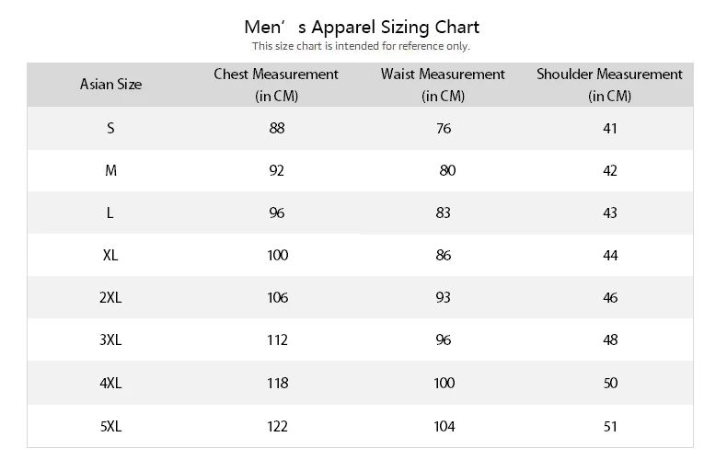
Task: Click the XL size row label
Action: pos(110,255)
